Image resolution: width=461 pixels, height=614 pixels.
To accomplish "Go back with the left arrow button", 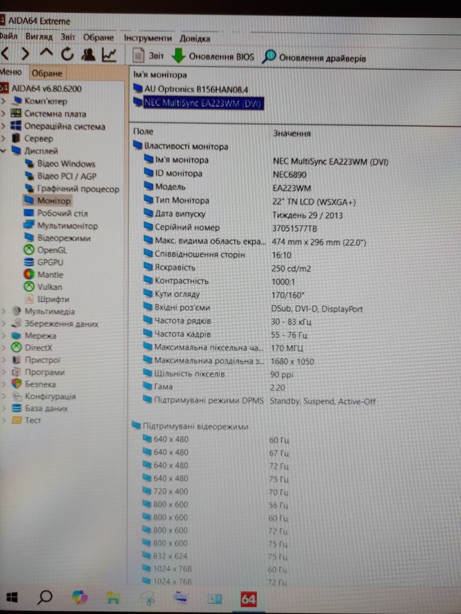I will tap(5, 54).
